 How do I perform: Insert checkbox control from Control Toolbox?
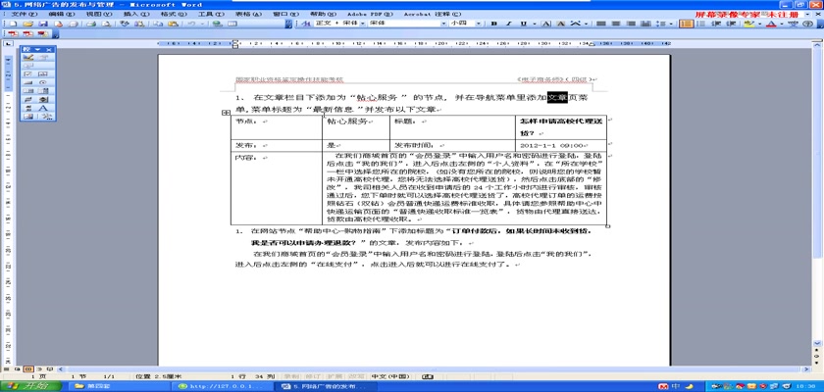click(27, 74)
